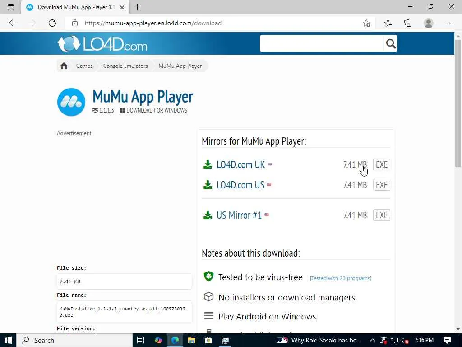This screenshot has width=462, height=347.
Task: Click the muted volume tray icon
Action: tap(405, 340)
